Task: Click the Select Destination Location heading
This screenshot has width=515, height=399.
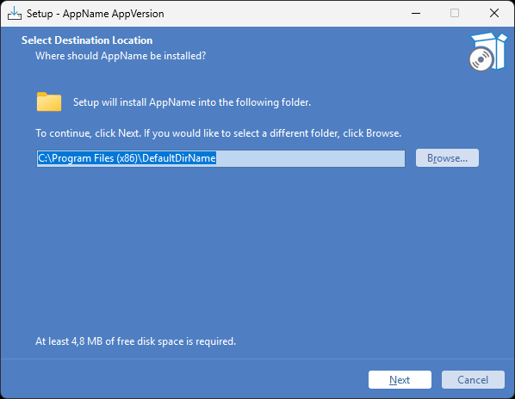Action: point(87,40)
